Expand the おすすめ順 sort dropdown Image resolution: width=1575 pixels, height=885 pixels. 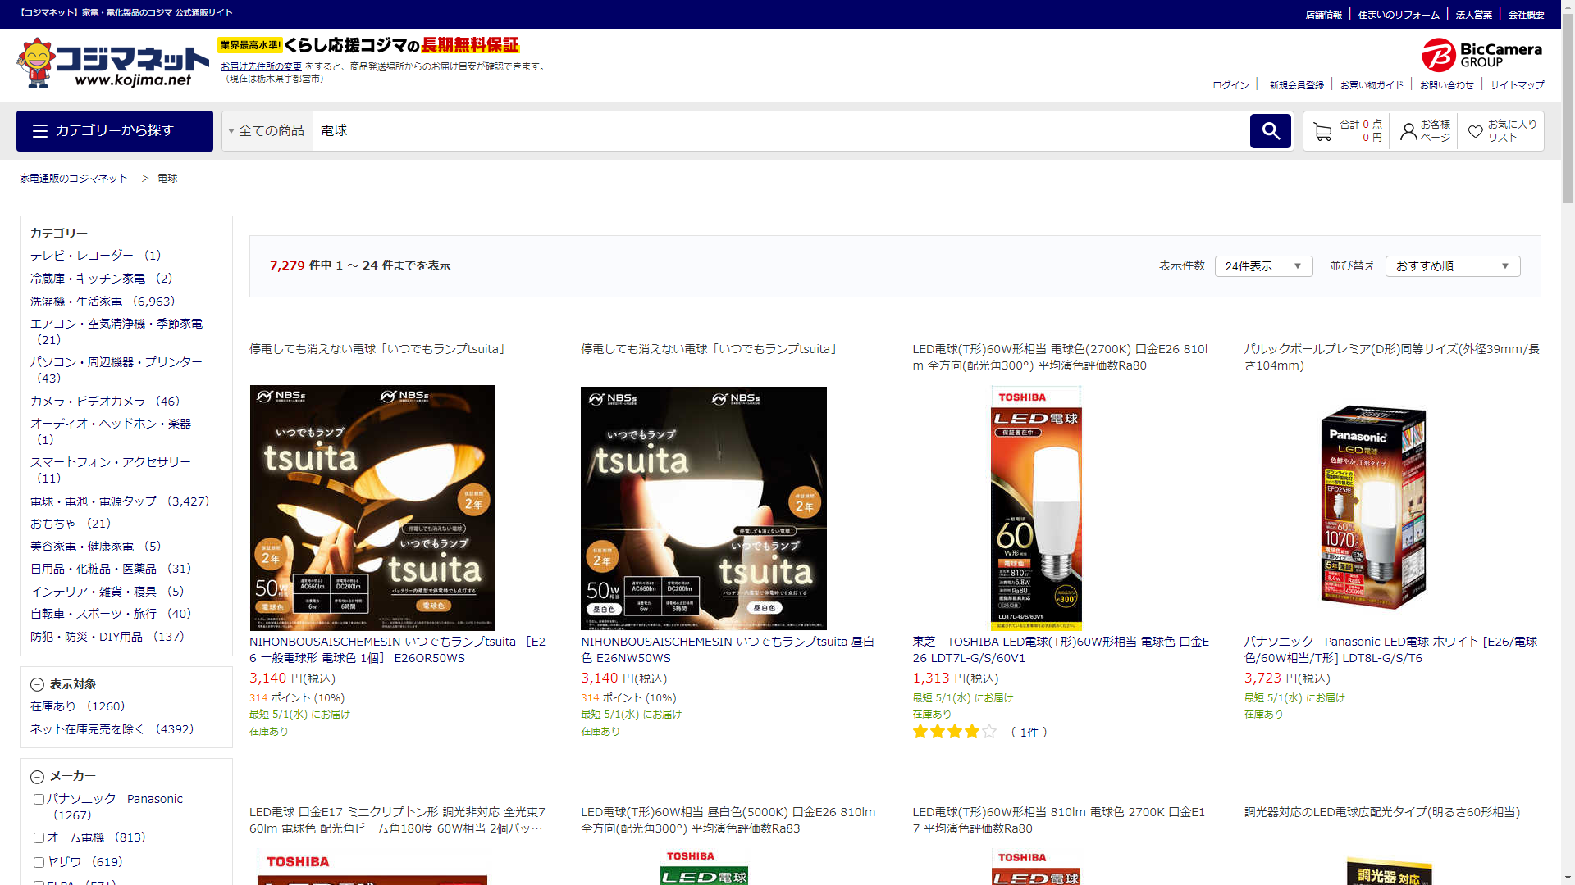1452,266
